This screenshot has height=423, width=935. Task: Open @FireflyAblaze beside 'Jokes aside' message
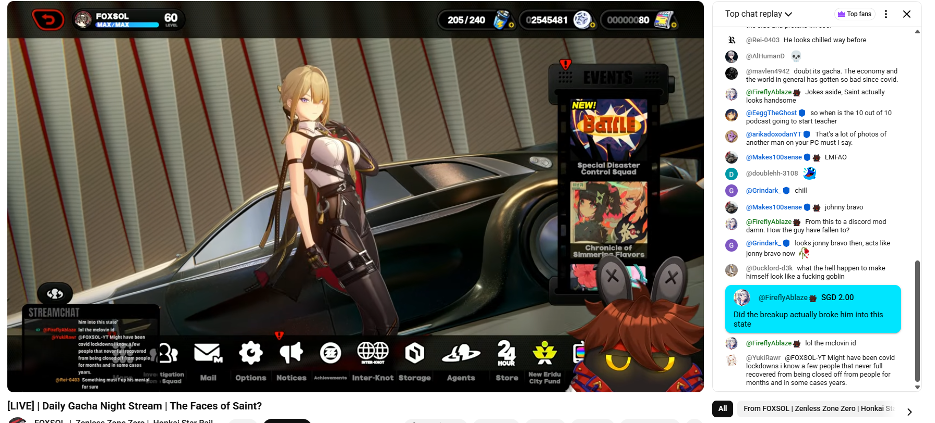(769, 92)
